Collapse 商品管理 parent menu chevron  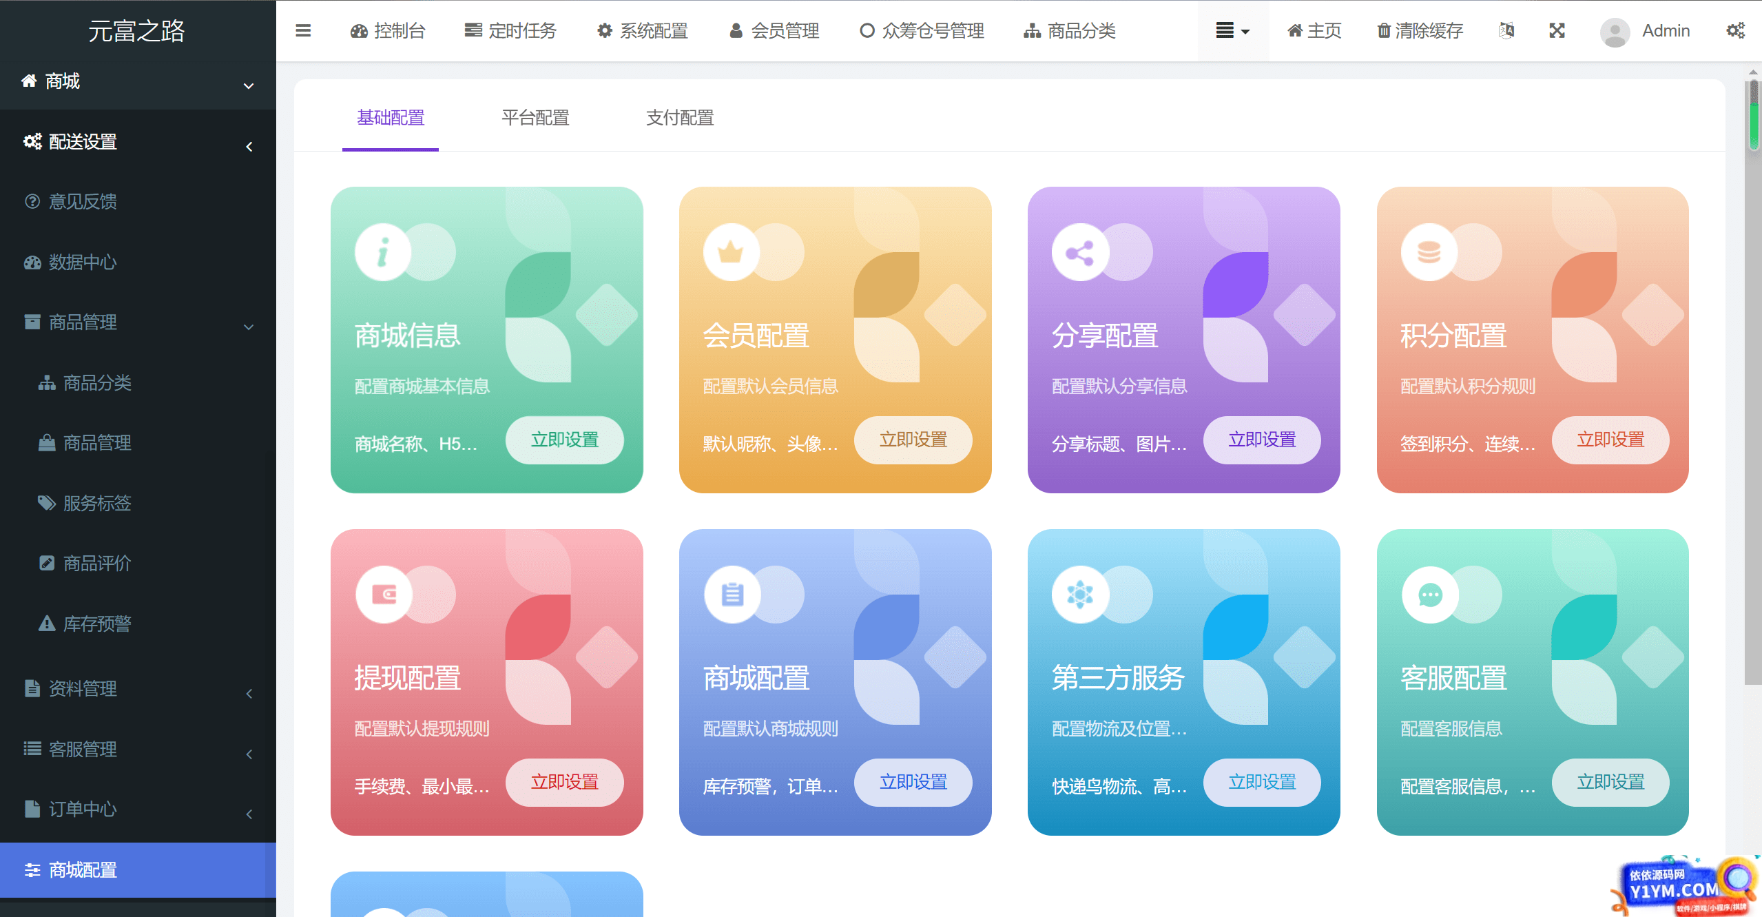(249, 327)
